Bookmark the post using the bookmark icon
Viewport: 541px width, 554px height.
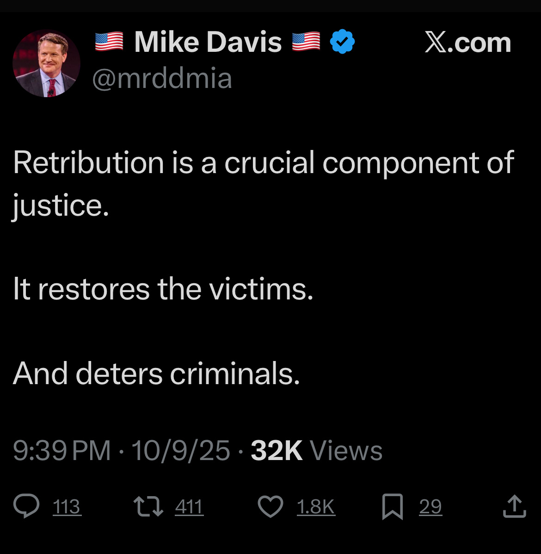point(393,506)
